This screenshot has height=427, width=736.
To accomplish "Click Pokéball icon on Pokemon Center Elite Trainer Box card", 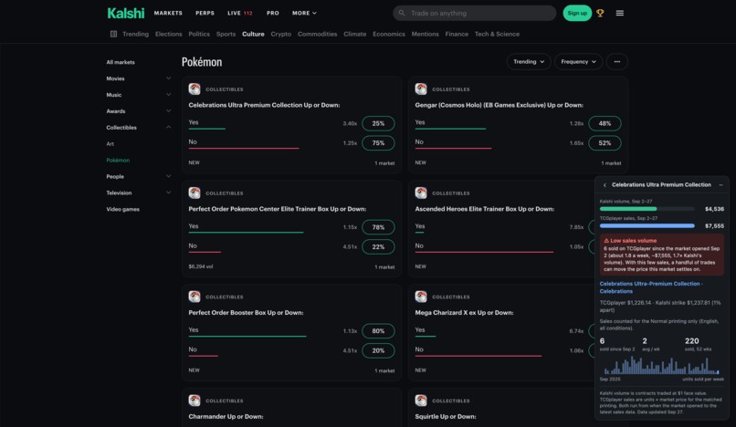I will click(x=195, y=193).
